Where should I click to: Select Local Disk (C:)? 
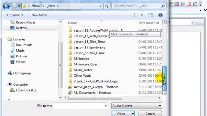point(26,90)
